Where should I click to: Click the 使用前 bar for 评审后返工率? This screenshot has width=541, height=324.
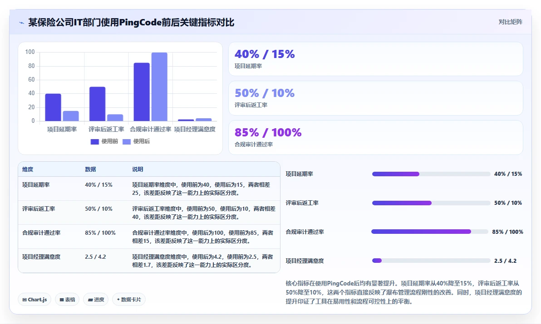point(97,104)
